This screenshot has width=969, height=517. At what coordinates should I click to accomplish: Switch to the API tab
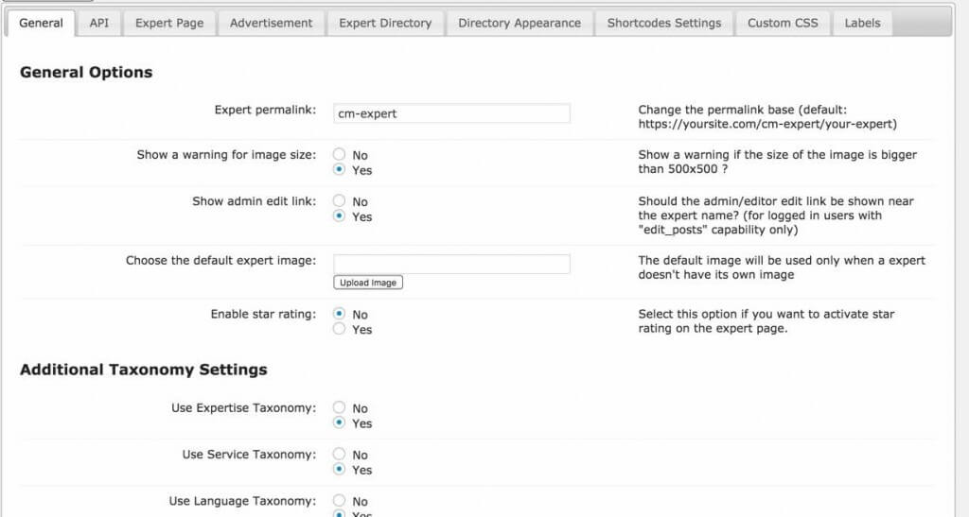(99, 23)
